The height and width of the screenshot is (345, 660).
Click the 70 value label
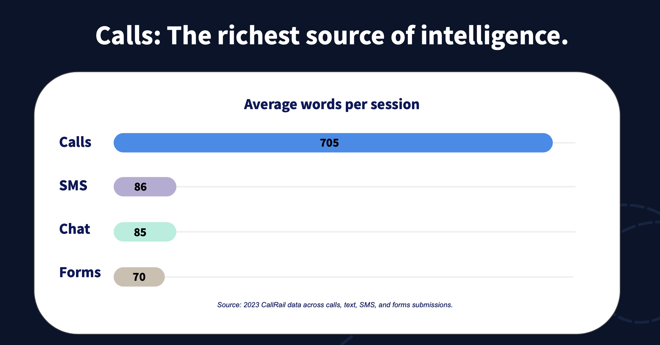139,277
